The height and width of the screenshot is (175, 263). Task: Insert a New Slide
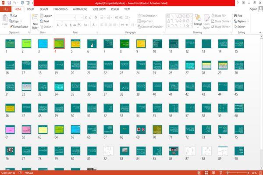35,21
